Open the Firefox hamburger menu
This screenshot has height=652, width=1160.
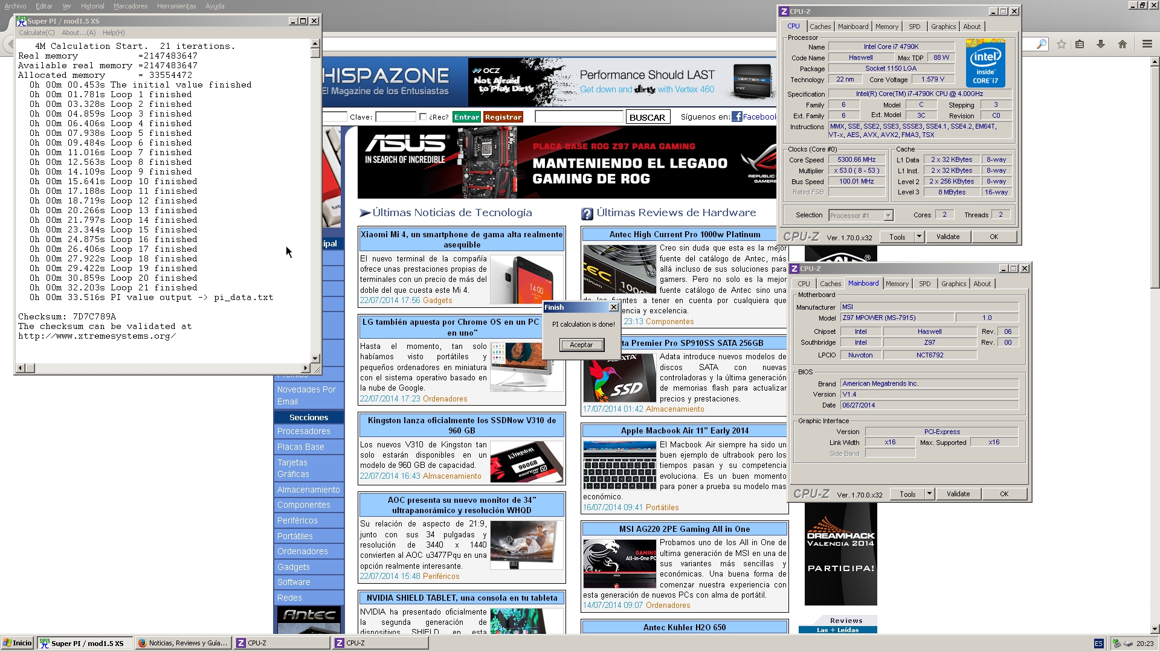pyautogui.click(x=1147, y=44)
